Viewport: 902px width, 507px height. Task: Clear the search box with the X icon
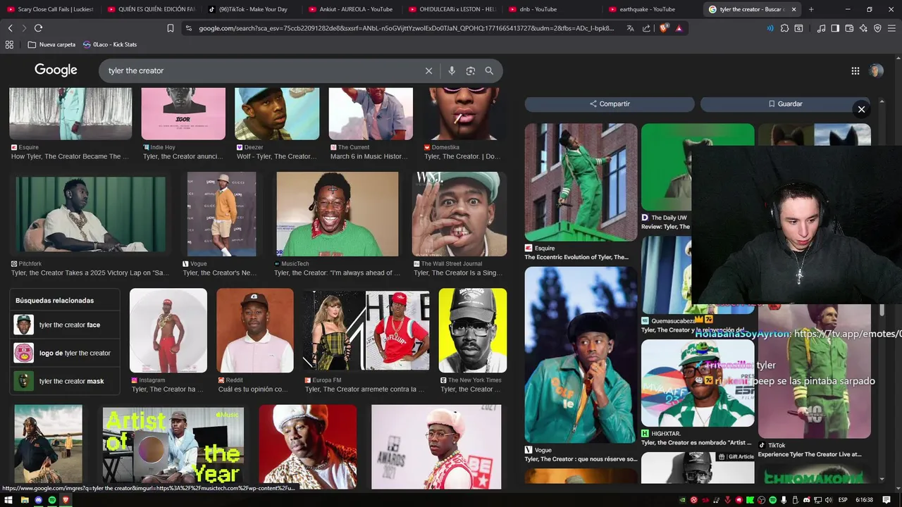pyautogui.click(x=428, y=70)
